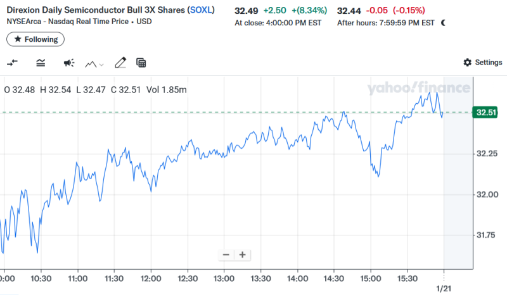507x295 pixels.
Task: Click the SOXL ticker symbol link
Action: [200, 11]
